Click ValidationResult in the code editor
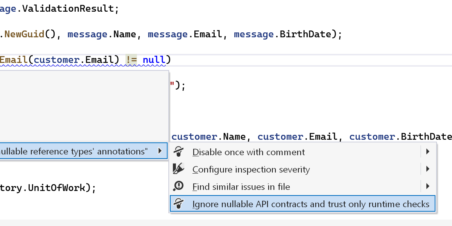Viewport: 452px width, 226px height. (x=68, y=8)
